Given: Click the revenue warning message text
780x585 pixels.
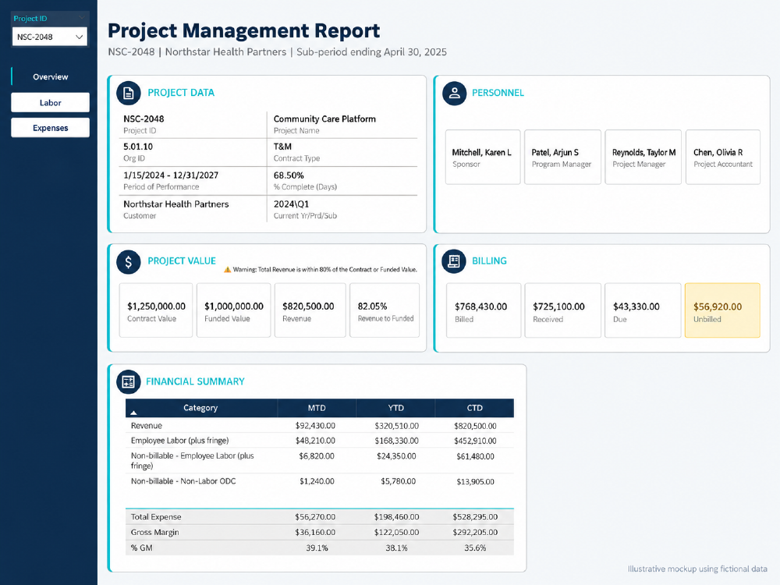Looking at the screenshot, I should point(324,270).
